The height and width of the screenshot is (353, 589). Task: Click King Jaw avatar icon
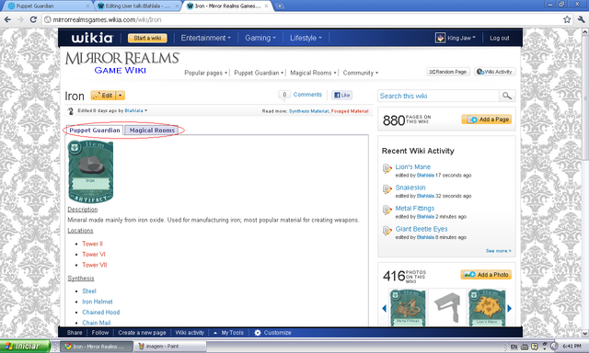(440, 38)
